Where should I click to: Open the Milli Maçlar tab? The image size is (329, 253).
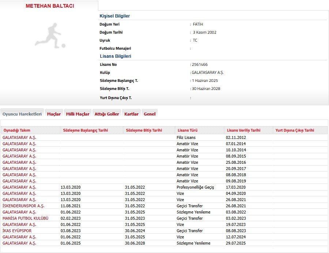pos(77,114)
